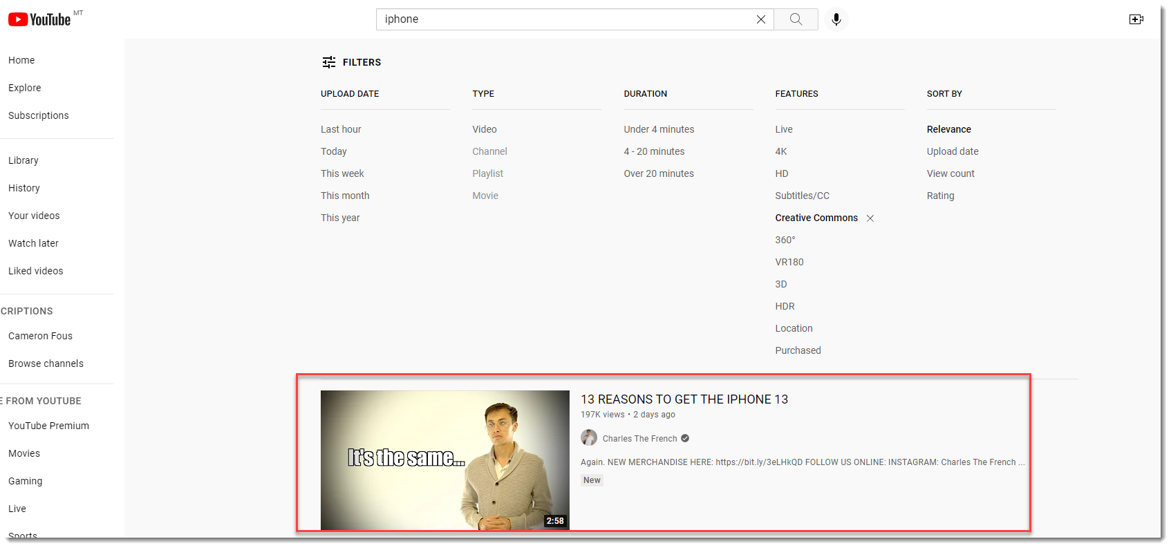
Task: Sort results by Relevance
Action: point(948,129)
